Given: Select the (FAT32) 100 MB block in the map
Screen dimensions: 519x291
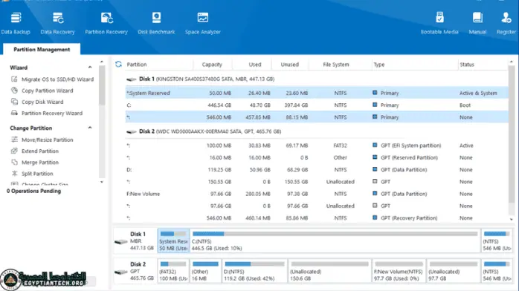Looking at the screenshot, I should click(x=173, y=271).
